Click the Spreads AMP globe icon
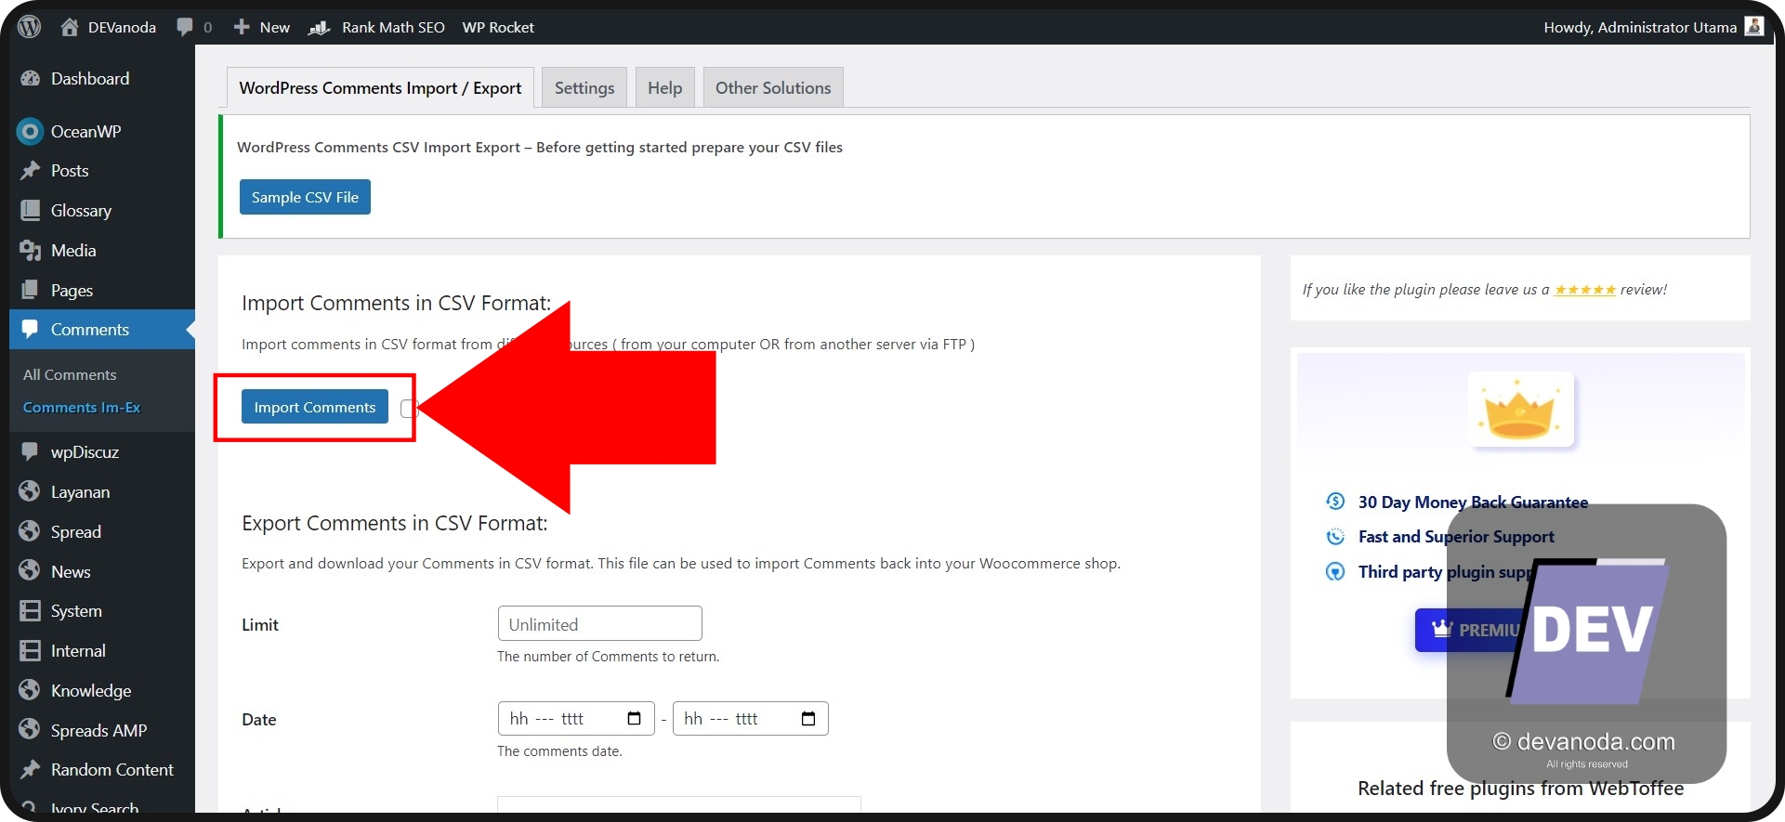The image size is (1785, 822). click(x=30, y=729)
